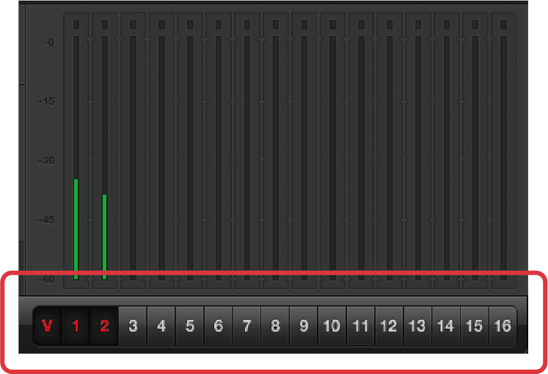548x374 pixels.
Task: Click the clip indicator above meter 1
Action: click(x=76, y=25)
